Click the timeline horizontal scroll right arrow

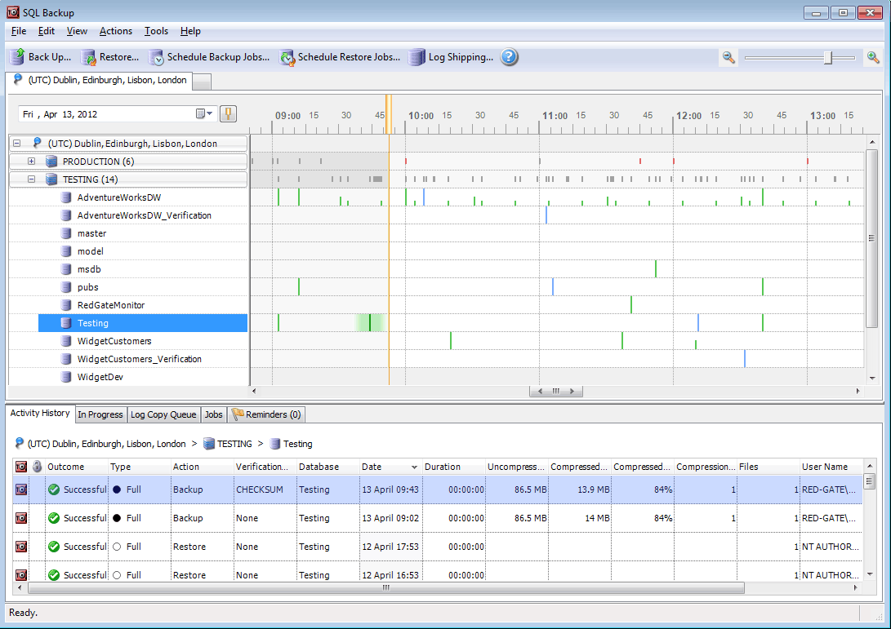pyautogui.click(x=858, y=391)
